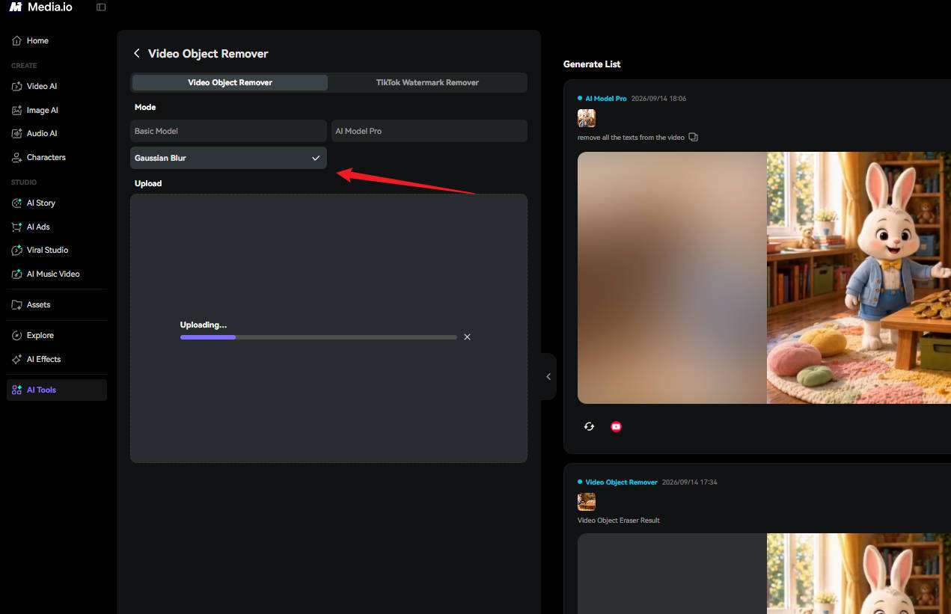Viewport: 951px width, 614px height.
Task: Open Image AI via its sidebar icon
Action: tap(16, 110)
